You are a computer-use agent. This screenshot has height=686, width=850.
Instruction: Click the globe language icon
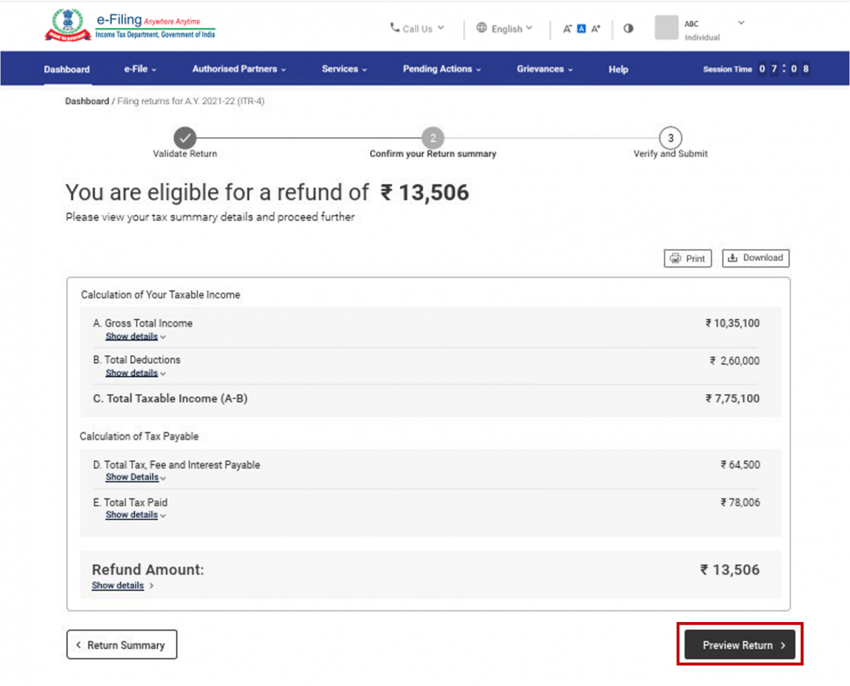pyautogui.click(x=482, y=28)
